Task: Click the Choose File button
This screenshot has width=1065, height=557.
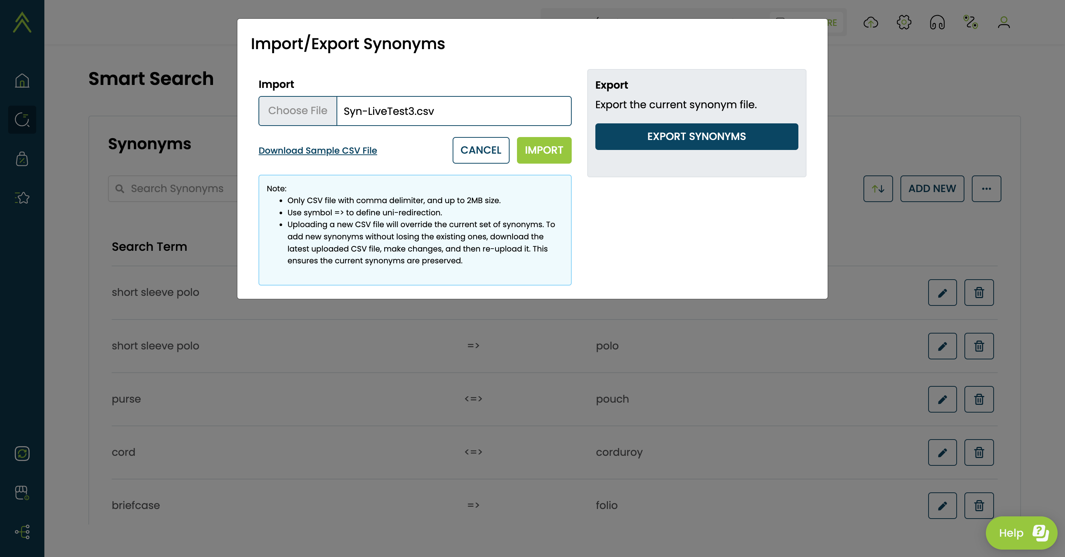Action: click(x=298, y=111)
